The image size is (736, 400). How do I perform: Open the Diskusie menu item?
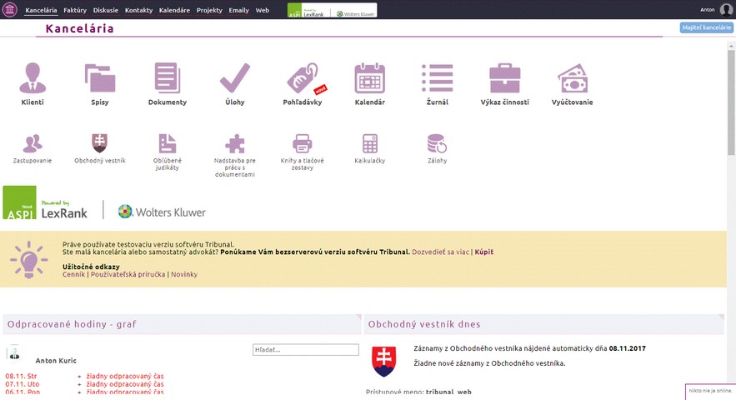click(x=106, y=10)
